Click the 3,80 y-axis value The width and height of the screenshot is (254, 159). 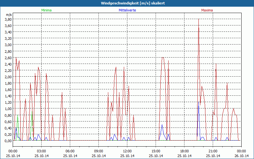[8, 19]
